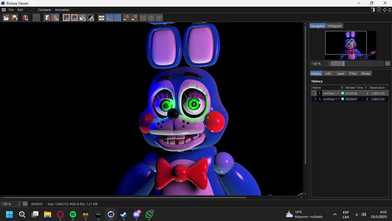Click the R column header

[x=342, y=87]
